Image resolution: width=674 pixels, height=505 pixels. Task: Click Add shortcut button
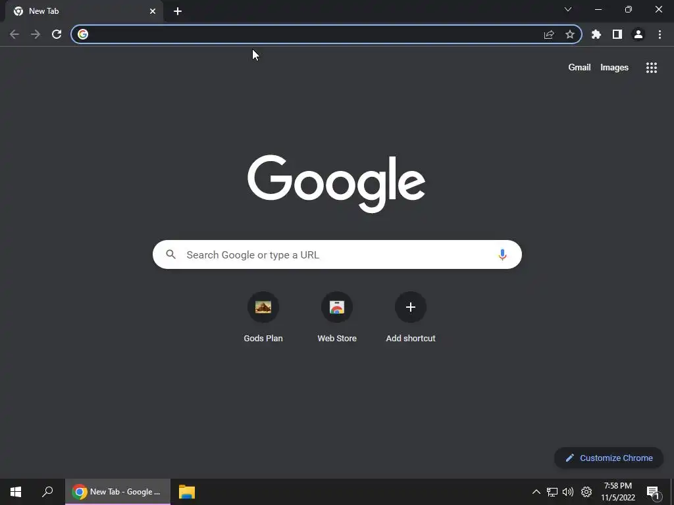[411, 318]
